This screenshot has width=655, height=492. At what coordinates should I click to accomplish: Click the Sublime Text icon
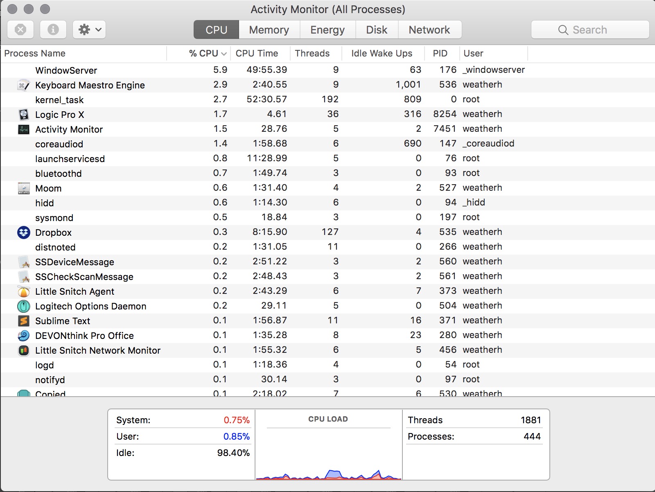pyautogui.click(x=24, y=321)
